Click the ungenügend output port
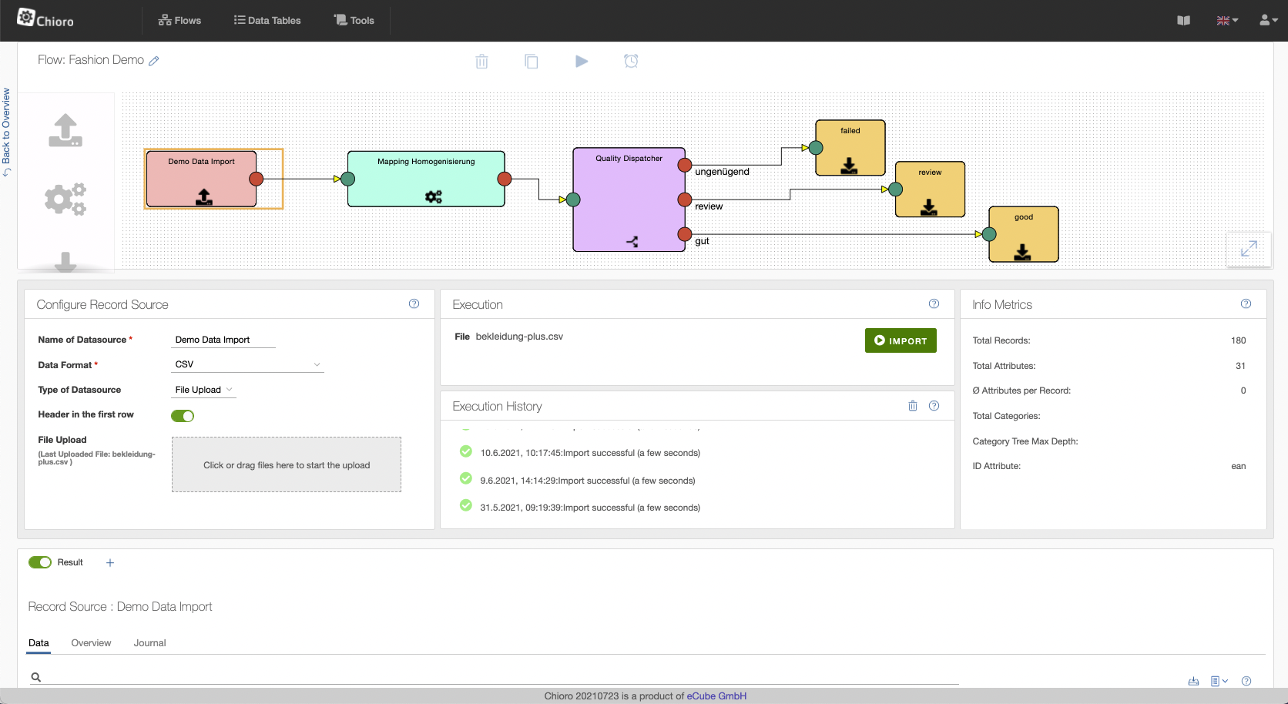The image size is (1288, 704). [x=684, y=165]
